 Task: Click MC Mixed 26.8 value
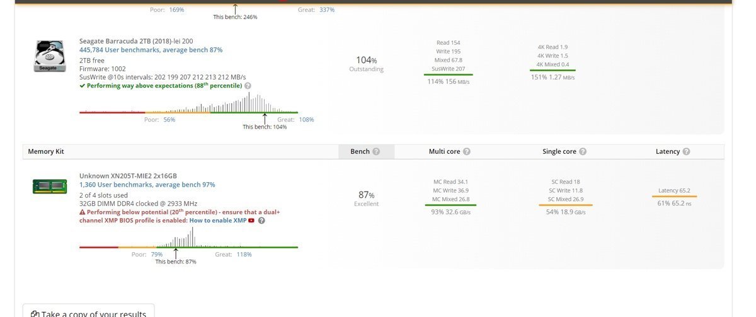coord(450,199)
